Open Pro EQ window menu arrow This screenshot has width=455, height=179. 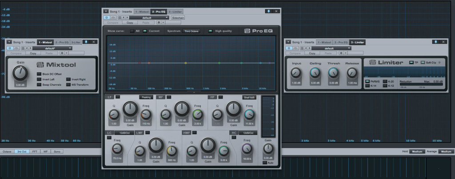tap(106, 11)
